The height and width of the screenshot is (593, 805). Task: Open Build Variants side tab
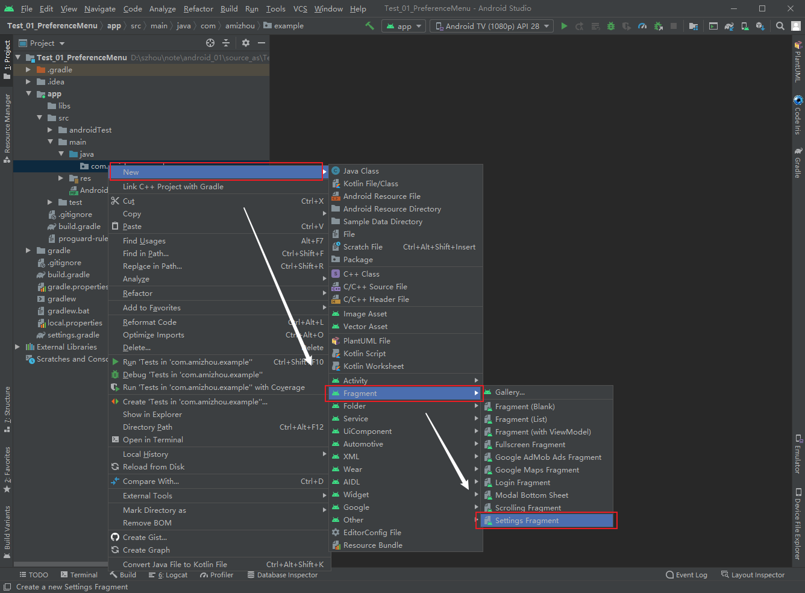pyautogui.click(x=7, y=532)
